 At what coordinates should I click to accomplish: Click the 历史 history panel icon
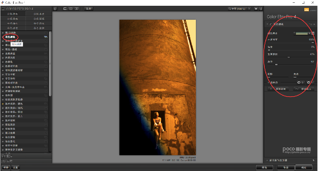tap(3, 161)
